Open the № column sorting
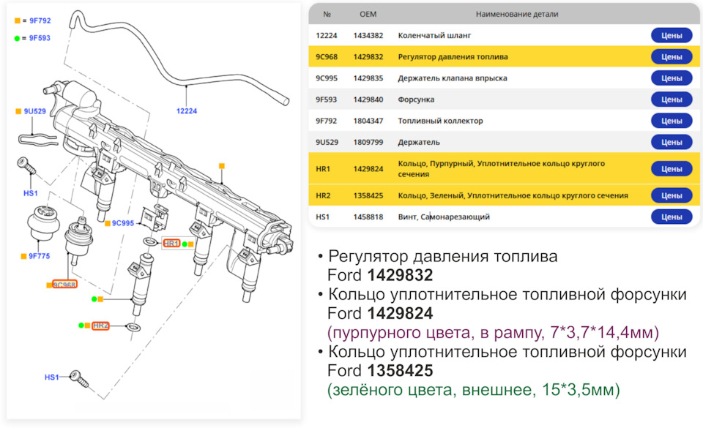This screenshot has height=428, width=703. pos(327,13)
